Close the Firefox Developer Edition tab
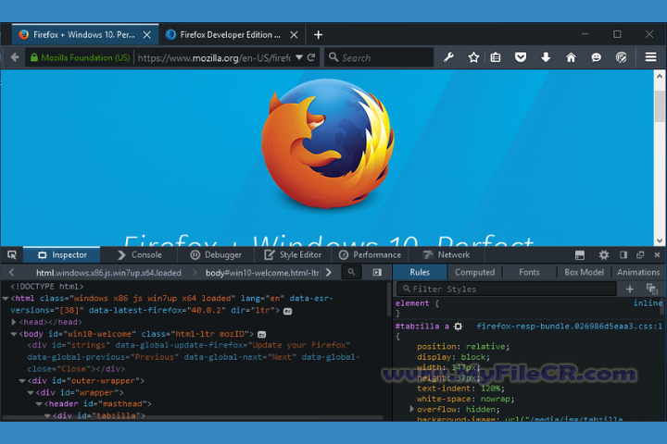Screen dimensions: 667x444 coord(294,35)
